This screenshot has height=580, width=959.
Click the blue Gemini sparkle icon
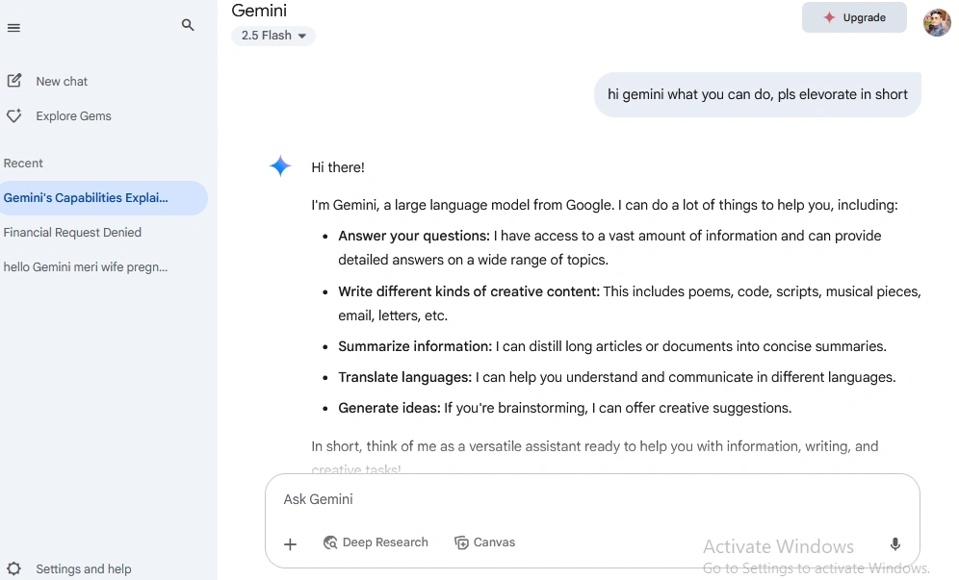280,165
